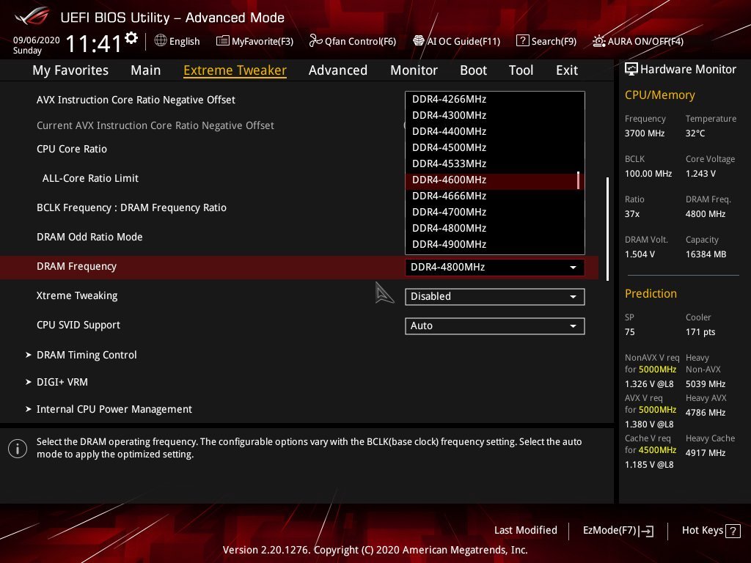Select highlighted DDR4-4600MHz option
751x563 pixels.
point(495,180)
